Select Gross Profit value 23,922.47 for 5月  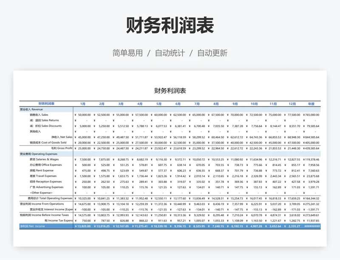click(x=161, y=148)
